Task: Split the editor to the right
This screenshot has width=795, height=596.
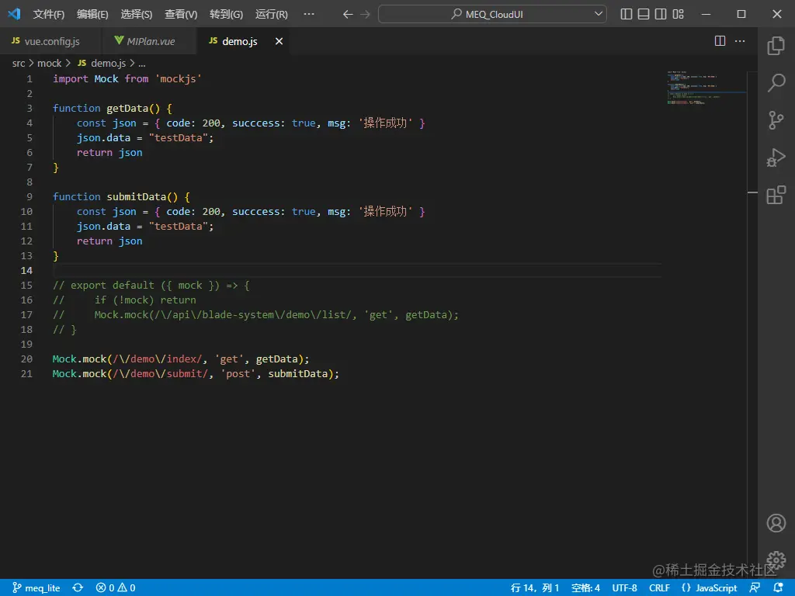Action: point(720,41)
